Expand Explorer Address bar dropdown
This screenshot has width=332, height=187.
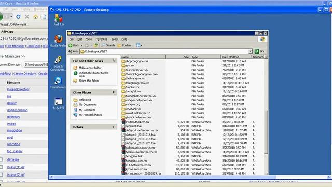(x=250, y=51)
